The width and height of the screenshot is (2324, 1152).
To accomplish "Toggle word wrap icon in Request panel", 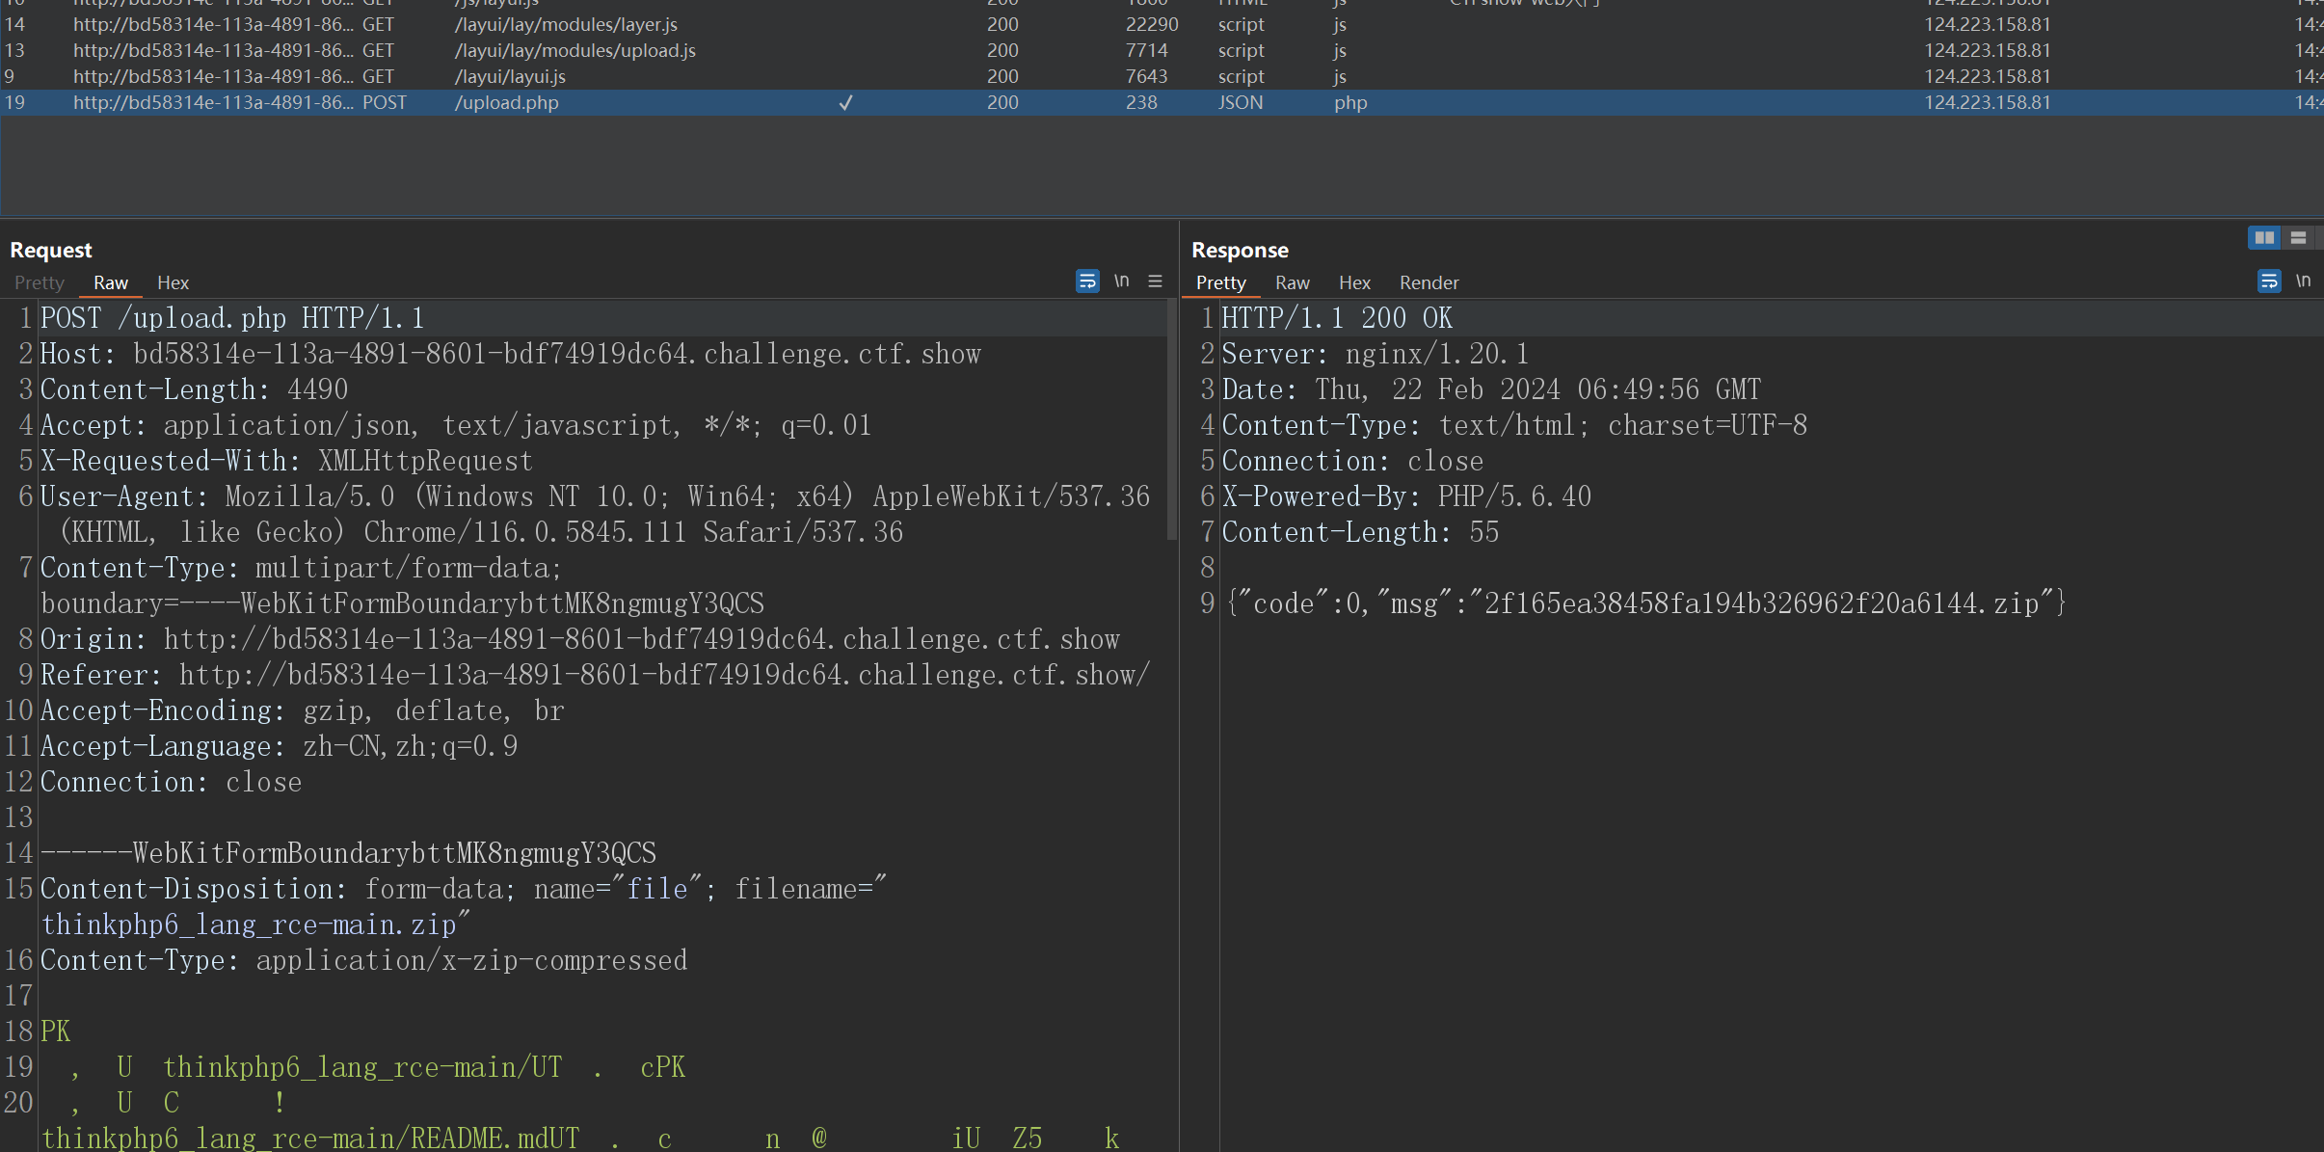I will [x=1087, y=281].
